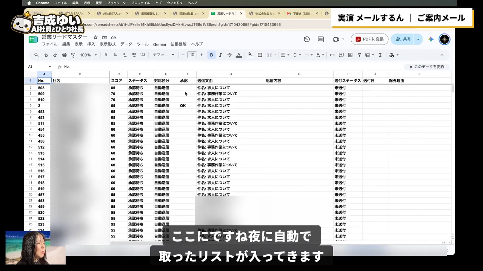The height and width of the screenshot is (271, 483).
Task: Open functions sigma icon
Action: click(380, 55)
